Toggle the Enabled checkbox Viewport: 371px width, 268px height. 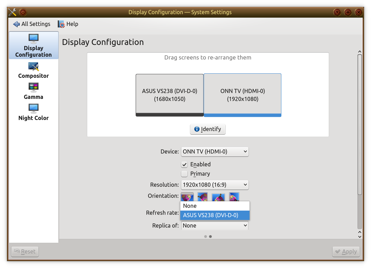184,165
